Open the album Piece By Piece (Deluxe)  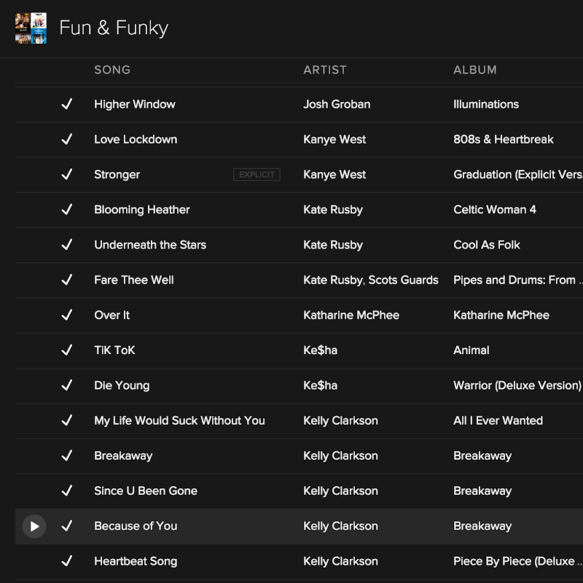point(518,560)
